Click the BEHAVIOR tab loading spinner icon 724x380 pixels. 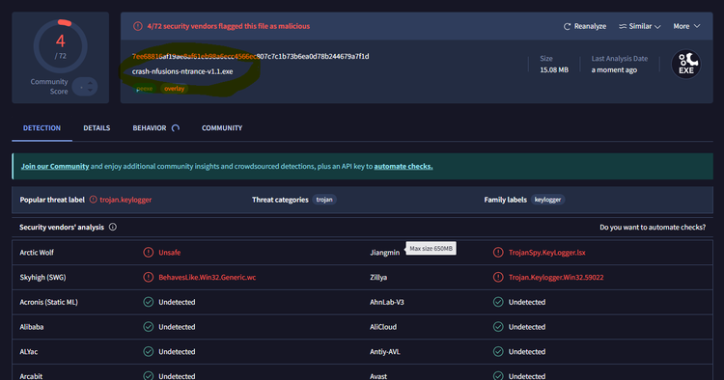pos(176,128)
